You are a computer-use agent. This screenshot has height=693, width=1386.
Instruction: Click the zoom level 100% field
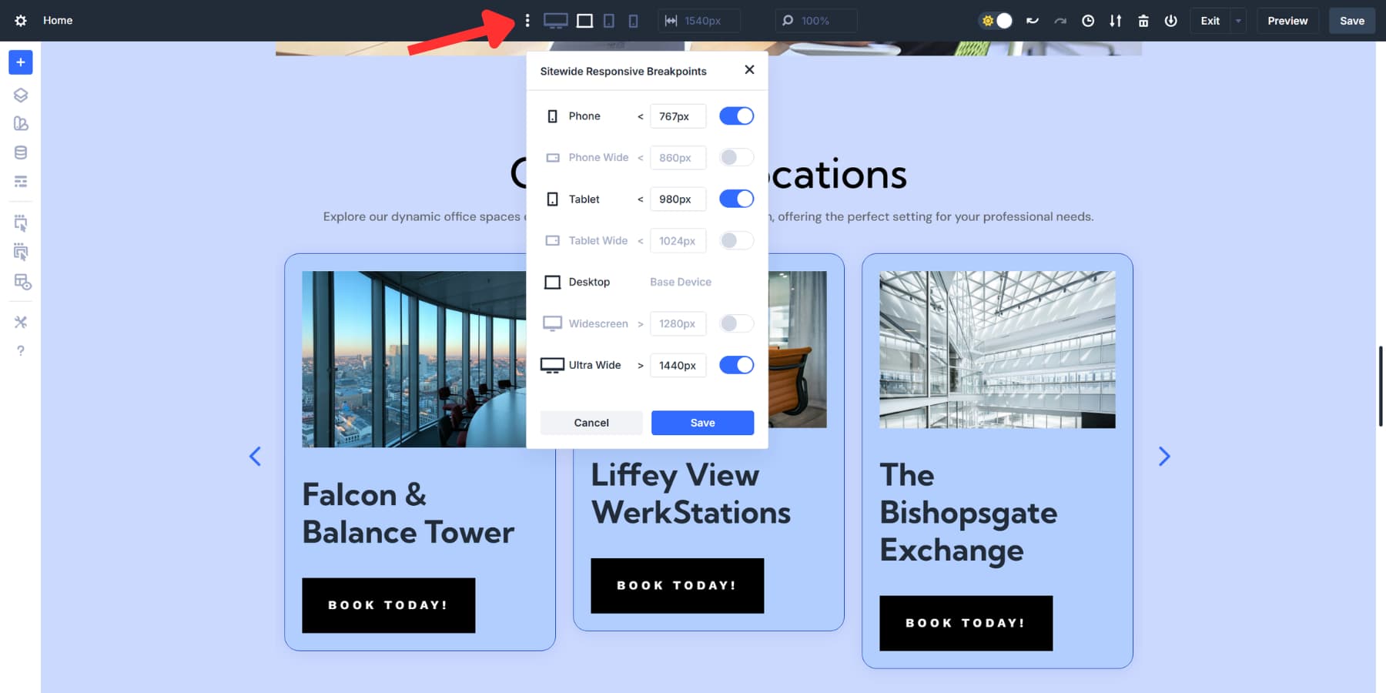pyautogui.click(x=815, y=21)
